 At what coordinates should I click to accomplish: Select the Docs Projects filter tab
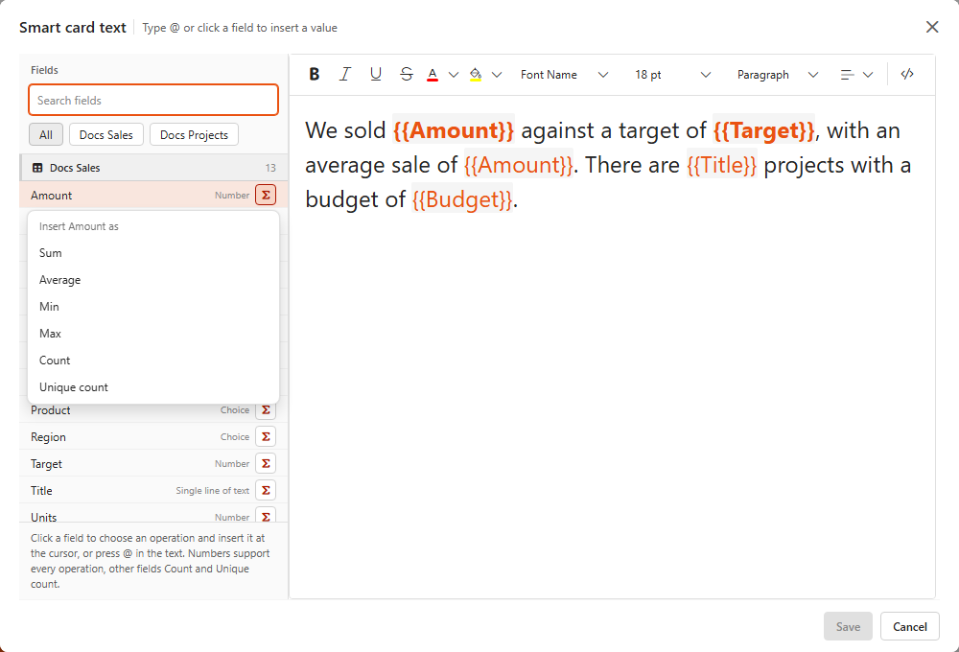coord(194,134)
